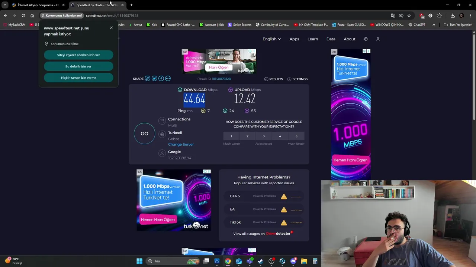Reload the Speedtest page
This screenshot has width=476, height=267.
tap(23, 16)
